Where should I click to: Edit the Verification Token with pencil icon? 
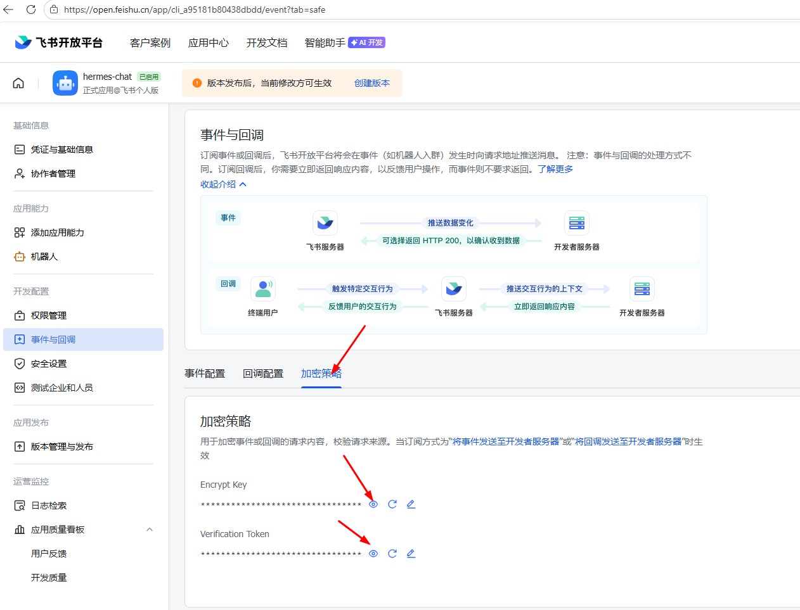click(411, 554)
